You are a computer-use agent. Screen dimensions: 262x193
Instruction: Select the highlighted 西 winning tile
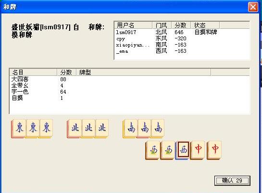(x=183, y=150)
